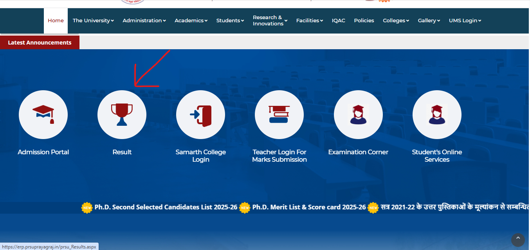Open Samarth College Login via its door icon
This screenshot has width=530, height=250.
click(200, 114)
